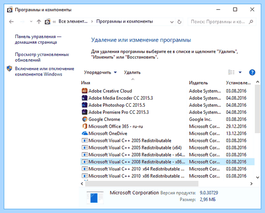Image resolution: width=265 pixels, height=213 pixels.
Task: Open help with the blue question mark
Action: click(x=252, y=72)
